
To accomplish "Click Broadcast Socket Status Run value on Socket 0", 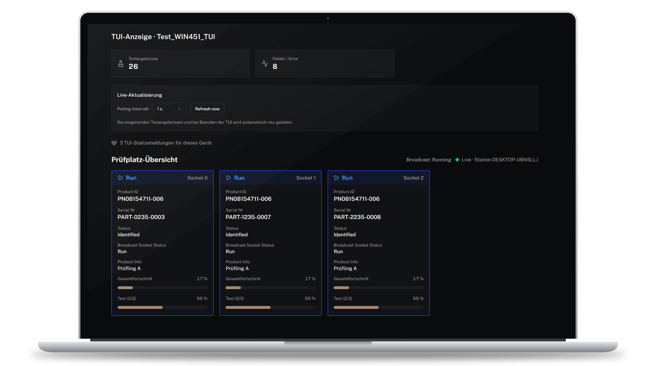I will coord(122,252).
